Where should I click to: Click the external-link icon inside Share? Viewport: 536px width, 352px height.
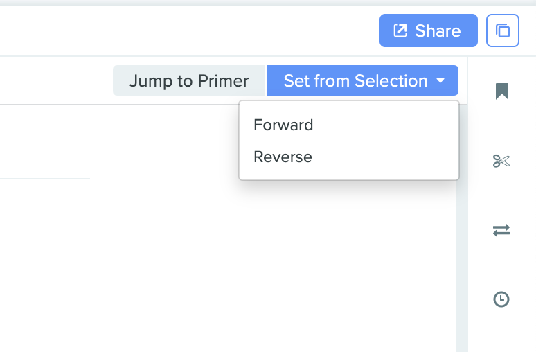(400, 30)
